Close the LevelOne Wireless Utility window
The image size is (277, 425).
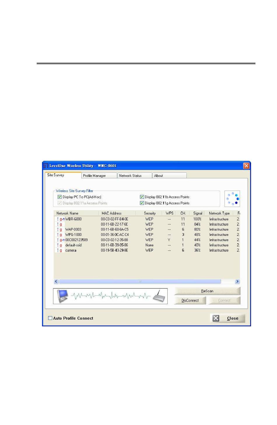(x=246, y=166)
